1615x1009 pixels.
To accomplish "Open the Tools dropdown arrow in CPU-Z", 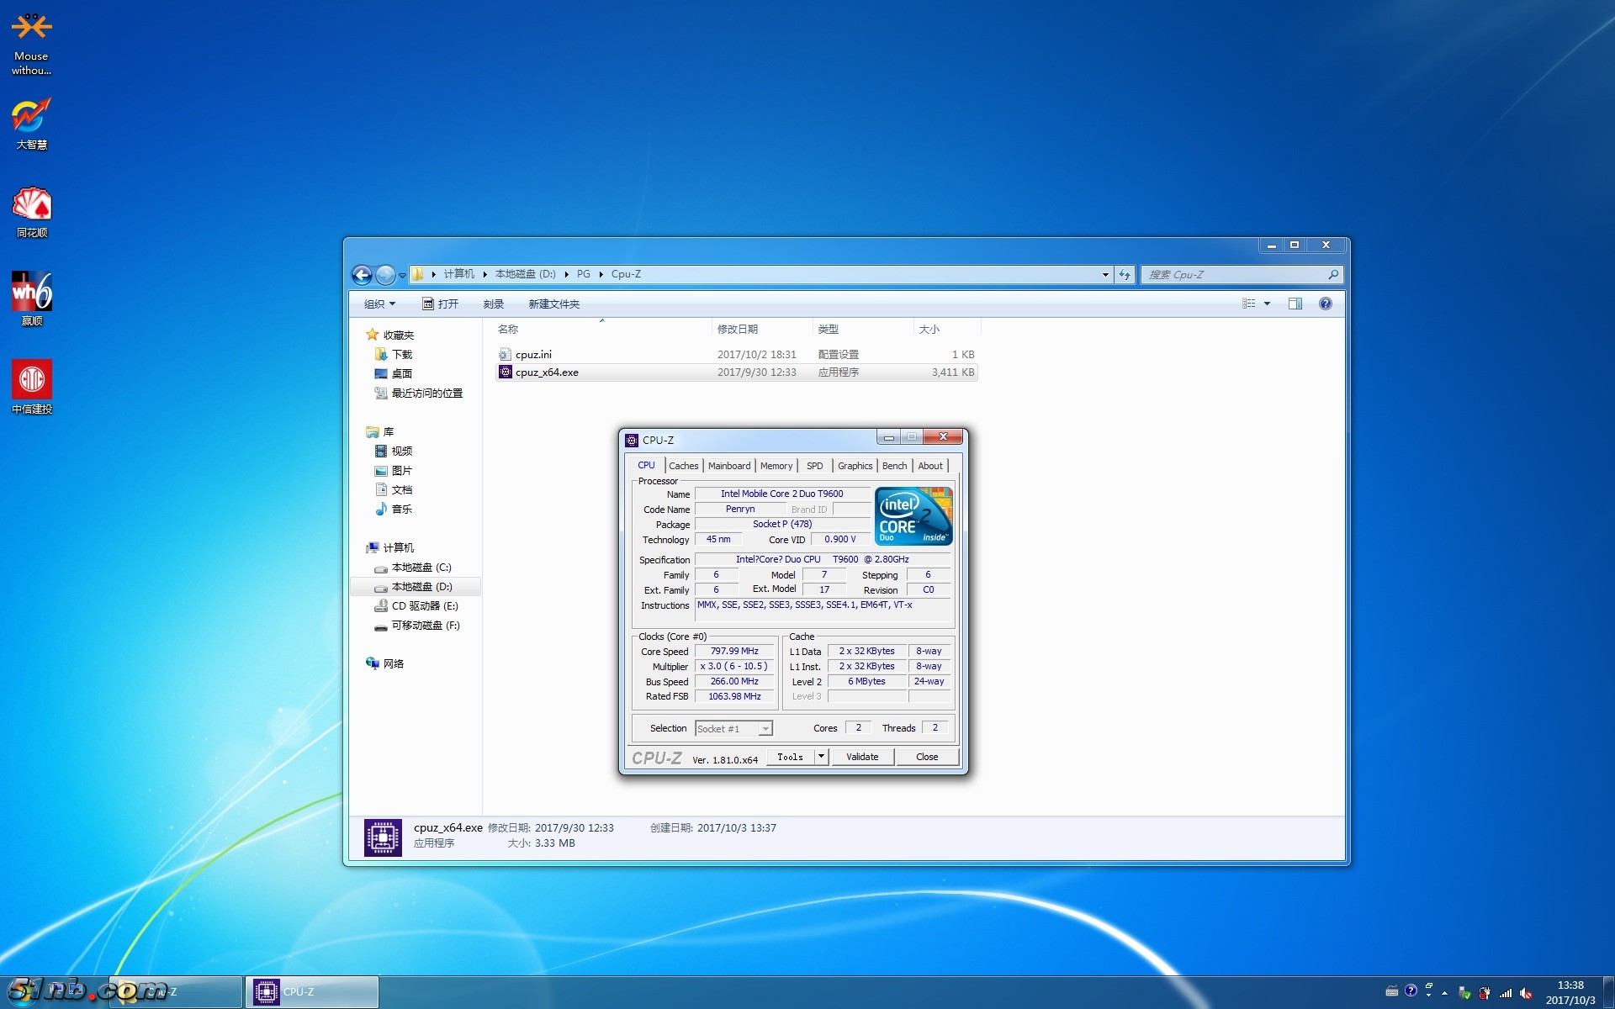I will click(x=822, y=757).
